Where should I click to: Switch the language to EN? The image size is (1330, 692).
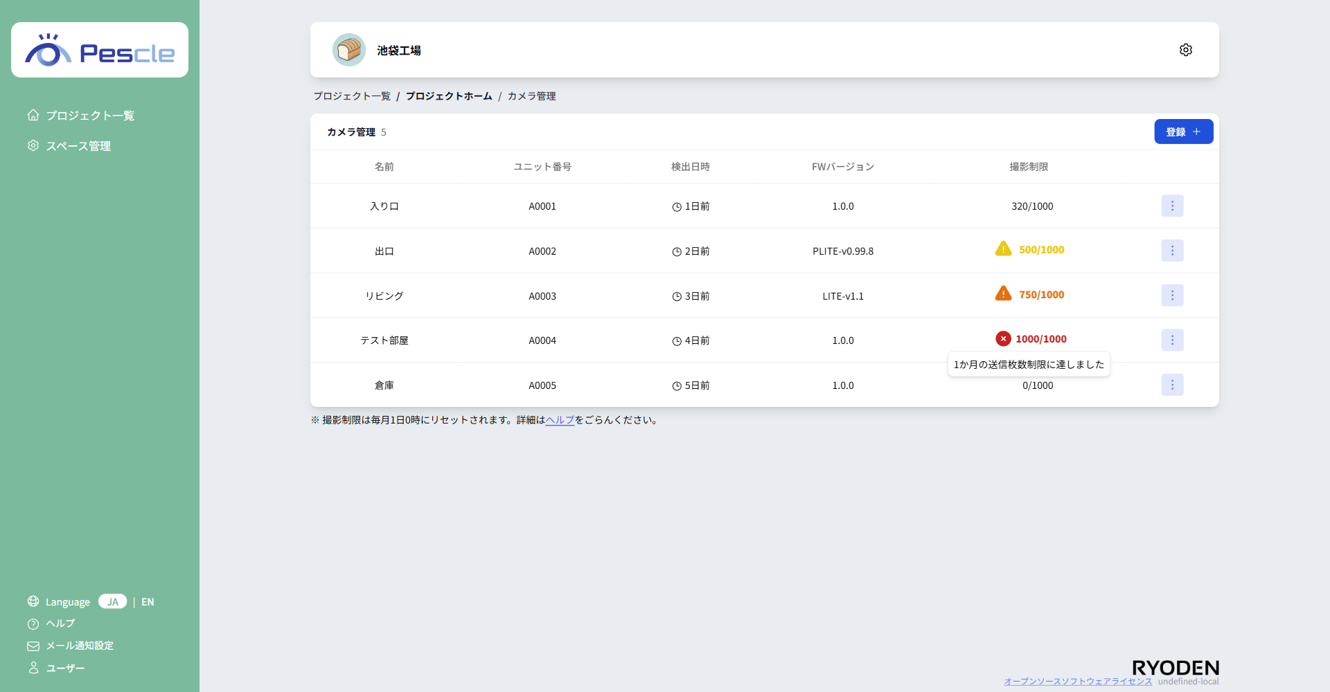tap(148, 602)
